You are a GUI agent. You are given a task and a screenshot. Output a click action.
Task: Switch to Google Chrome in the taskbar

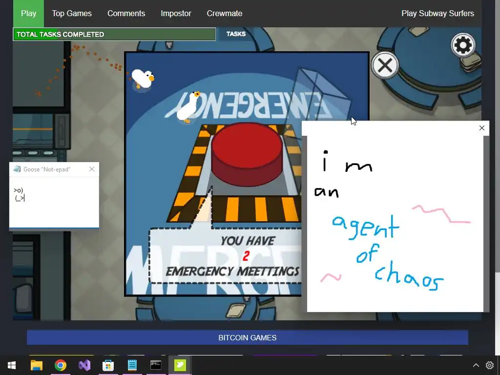[60, 365]
